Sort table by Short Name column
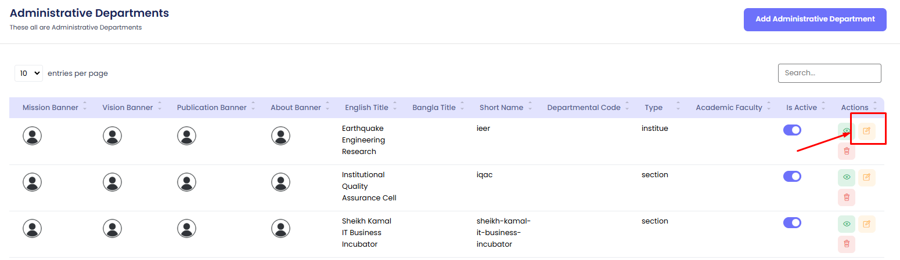 point(501,107)
